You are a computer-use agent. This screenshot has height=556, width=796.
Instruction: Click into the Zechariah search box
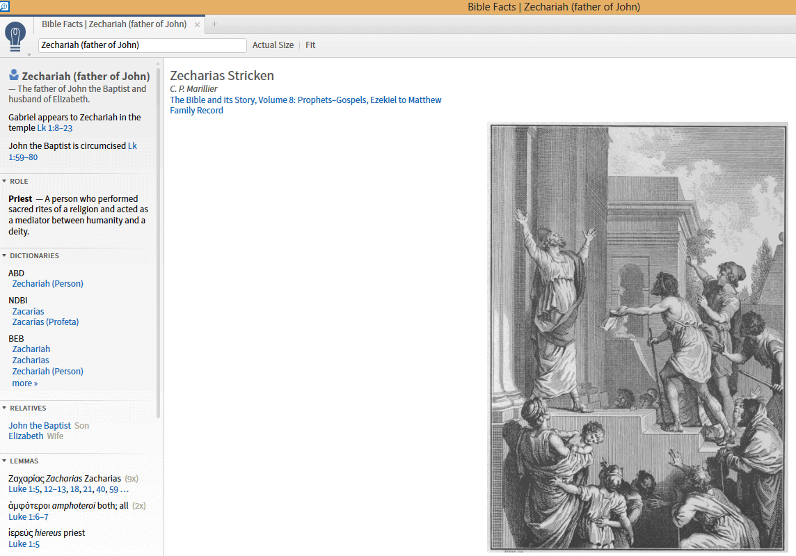click(142, 45)
